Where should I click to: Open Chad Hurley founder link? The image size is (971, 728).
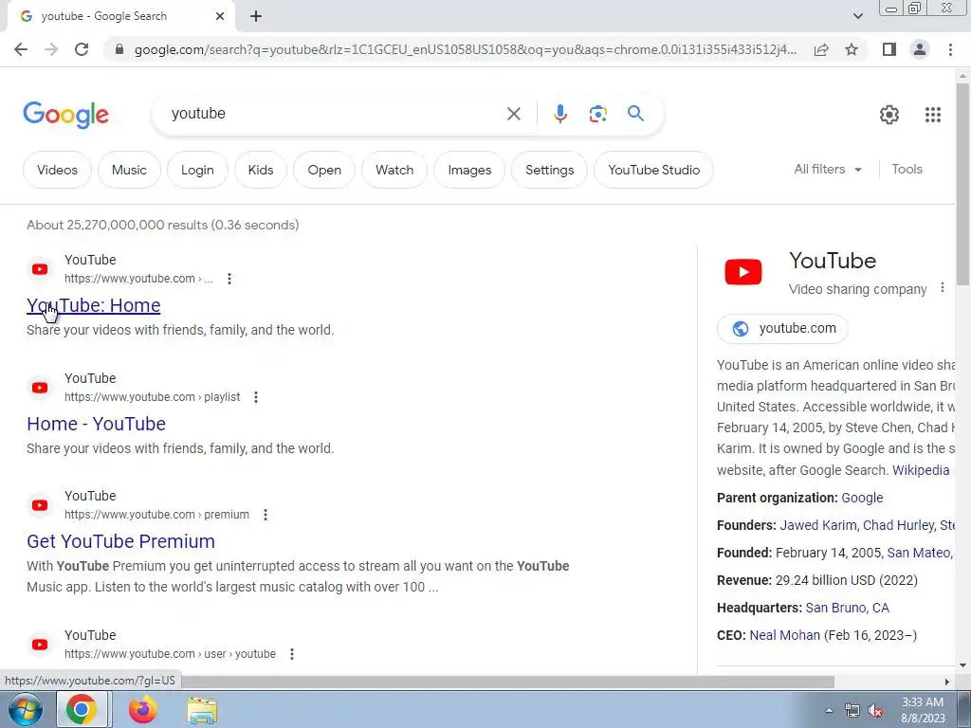click(x=898, y=525)
